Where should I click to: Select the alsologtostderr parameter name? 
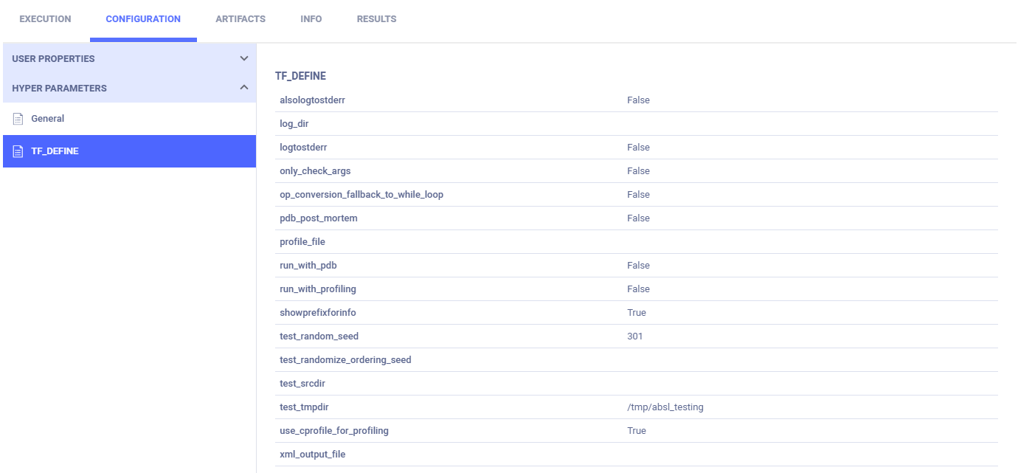click(x=312, y=100)
